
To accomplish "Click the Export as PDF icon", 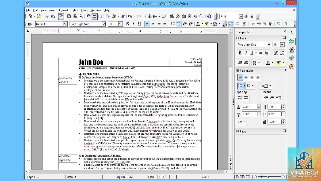I will click(69, 16).
